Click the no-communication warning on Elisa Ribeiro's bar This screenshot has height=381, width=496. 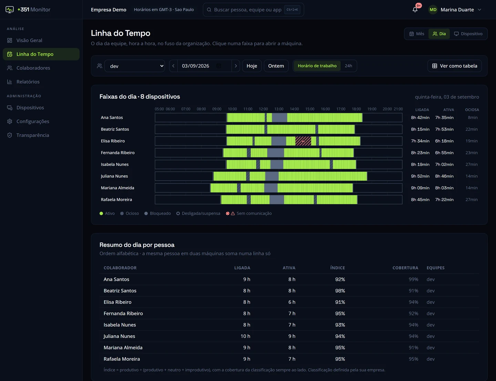point(303,141)
